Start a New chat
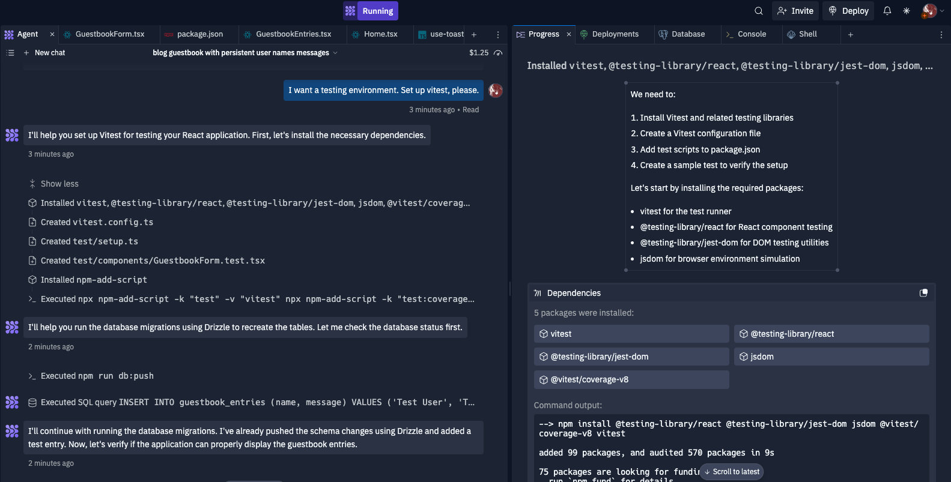Viewport: 951px width, 482px height. pyautogui.click(x=44, y=53)
